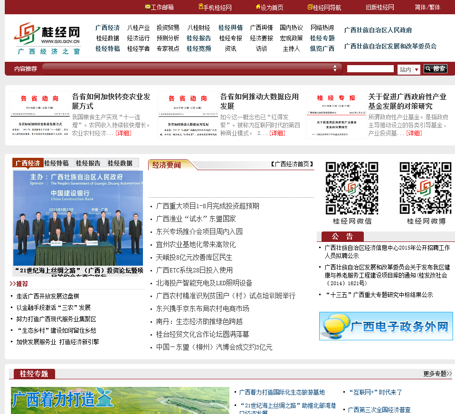Screen dimensions: 455x414
Task: Open 旧版桂经网 link
Action: coord(380,7)
